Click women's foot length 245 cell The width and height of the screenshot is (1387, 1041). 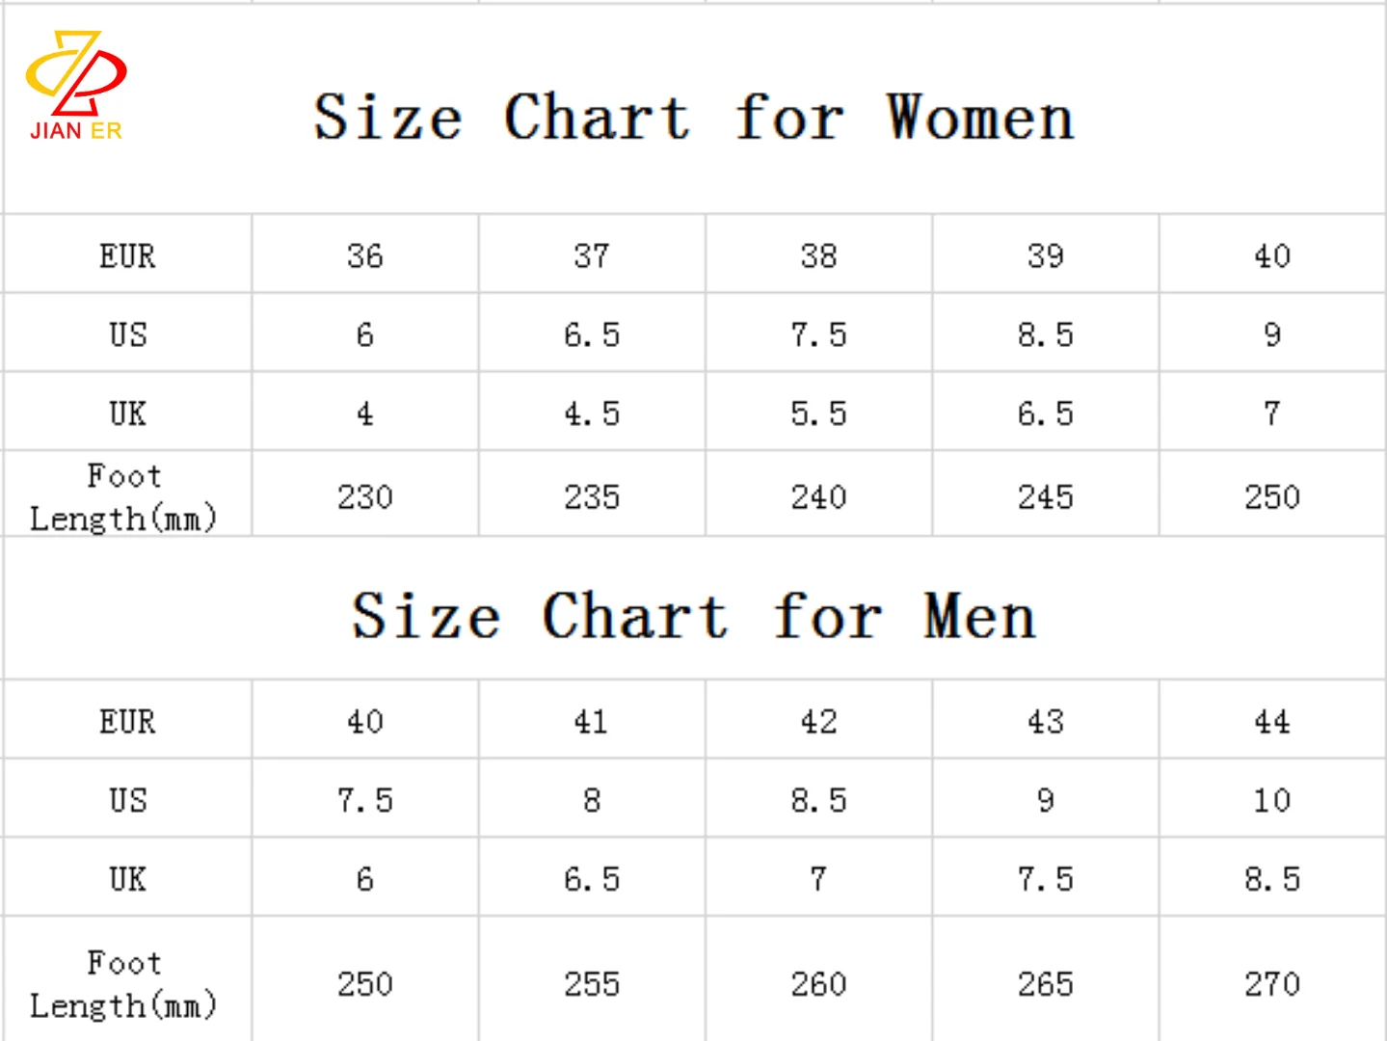[x=1046, y=497]
